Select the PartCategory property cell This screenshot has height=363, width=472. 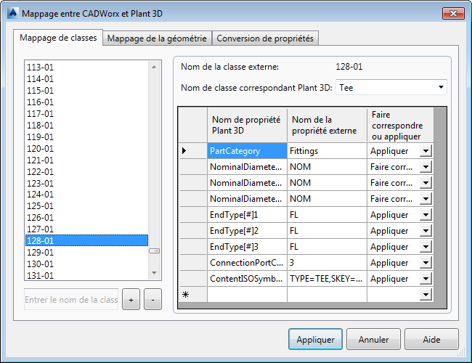point(247,151)
